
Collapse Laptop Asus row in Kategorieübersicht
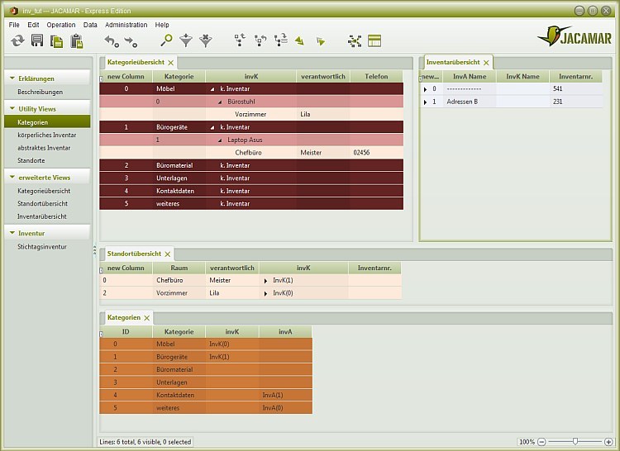pos(221,140)
